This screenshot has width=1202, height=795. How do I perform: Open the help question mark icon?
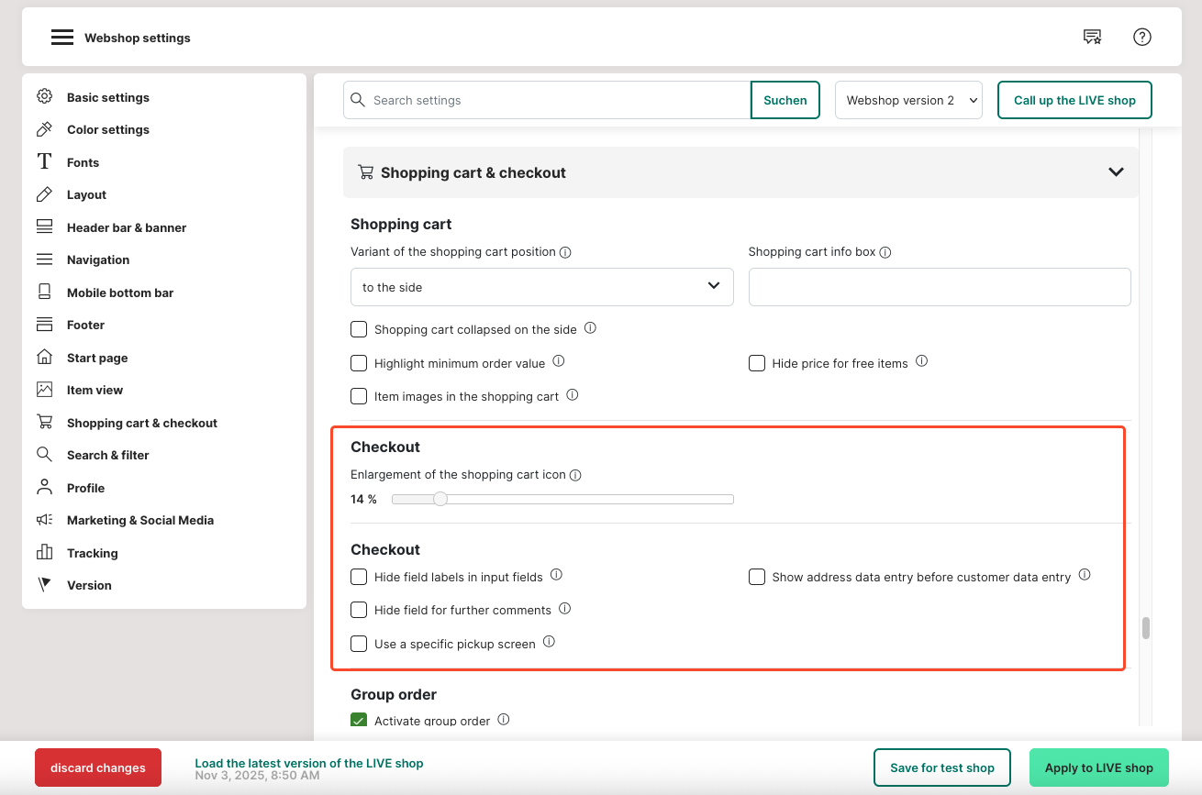tap(1141, 37)
